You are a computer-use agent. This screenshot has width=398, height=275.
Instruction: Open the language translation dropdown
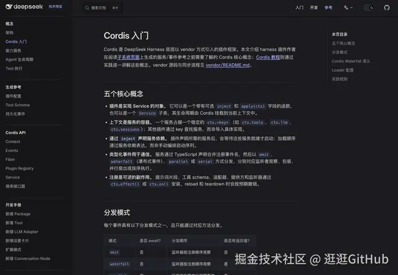coord(348,7)
